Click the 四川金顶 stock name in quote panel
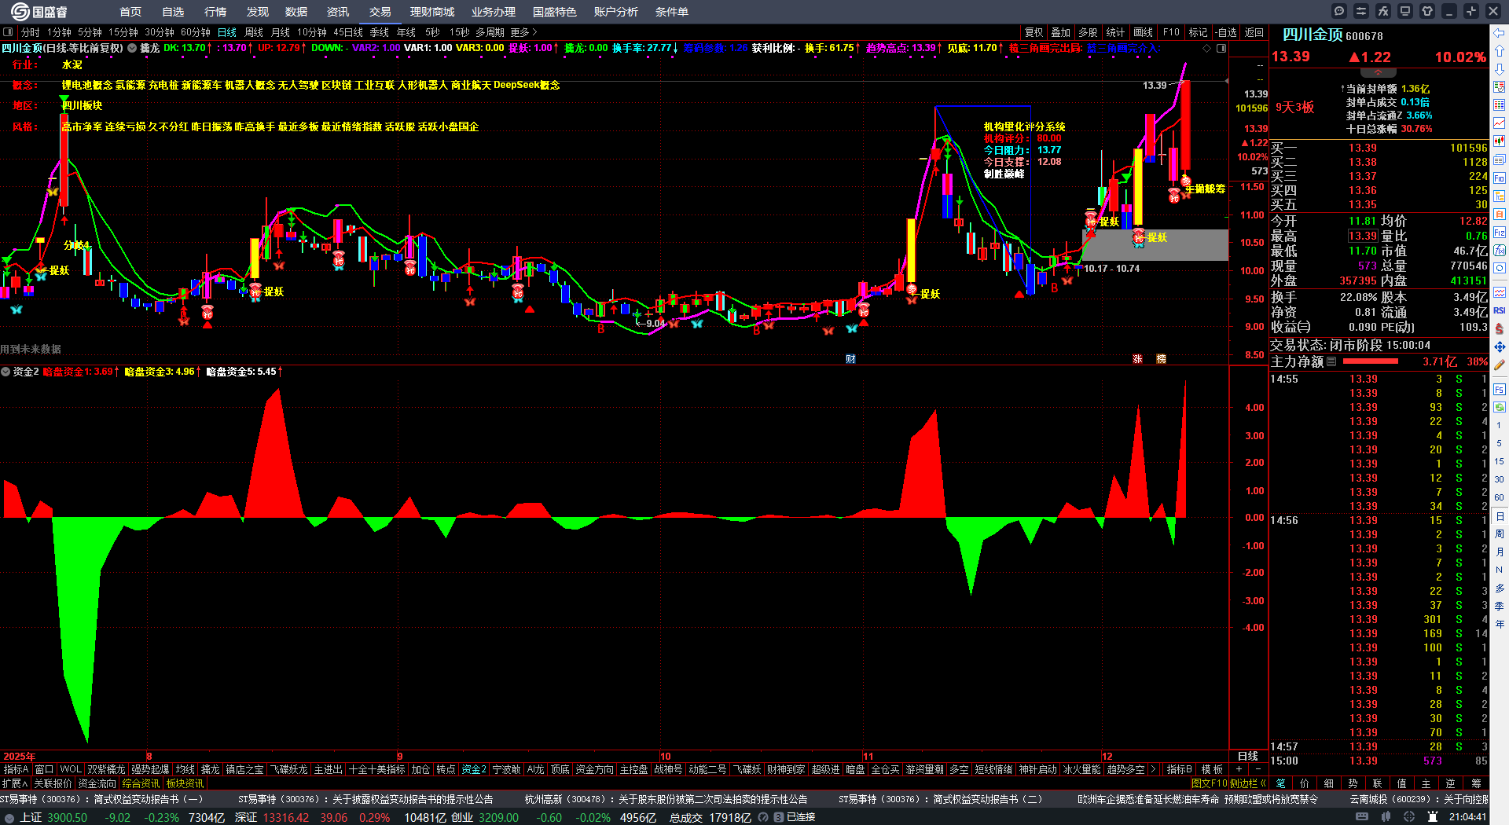 tap(1313, 35)
